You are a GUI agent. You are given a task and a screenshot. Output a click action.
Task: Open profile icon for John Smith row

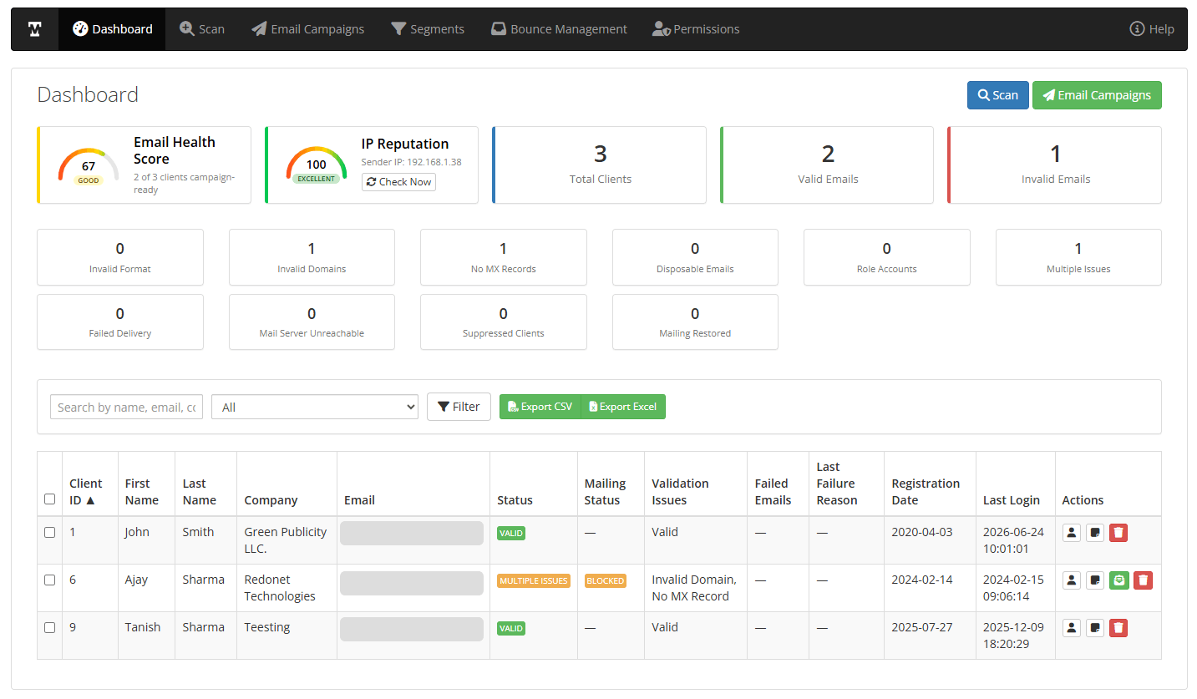[x=1072, y=532]
